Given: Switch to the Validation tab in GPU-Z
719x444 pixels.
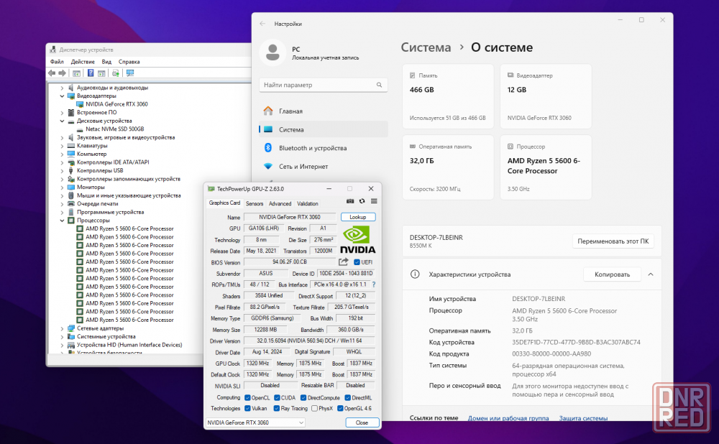Looking at the screenshot, I should (308, 203).
